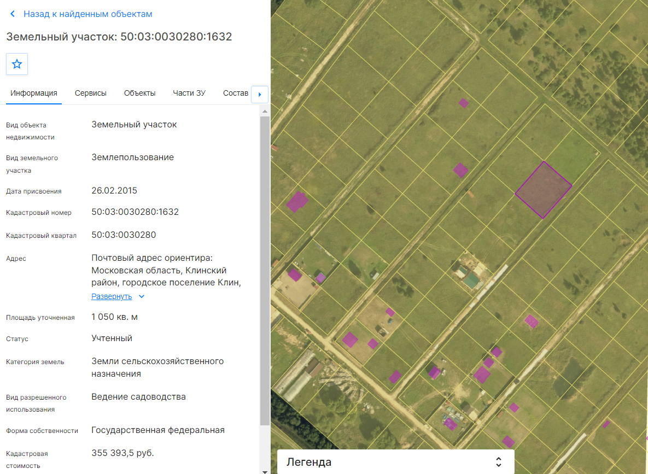Click the back arrow chevron icon
648x474 pixels.
tap(13, 14)
